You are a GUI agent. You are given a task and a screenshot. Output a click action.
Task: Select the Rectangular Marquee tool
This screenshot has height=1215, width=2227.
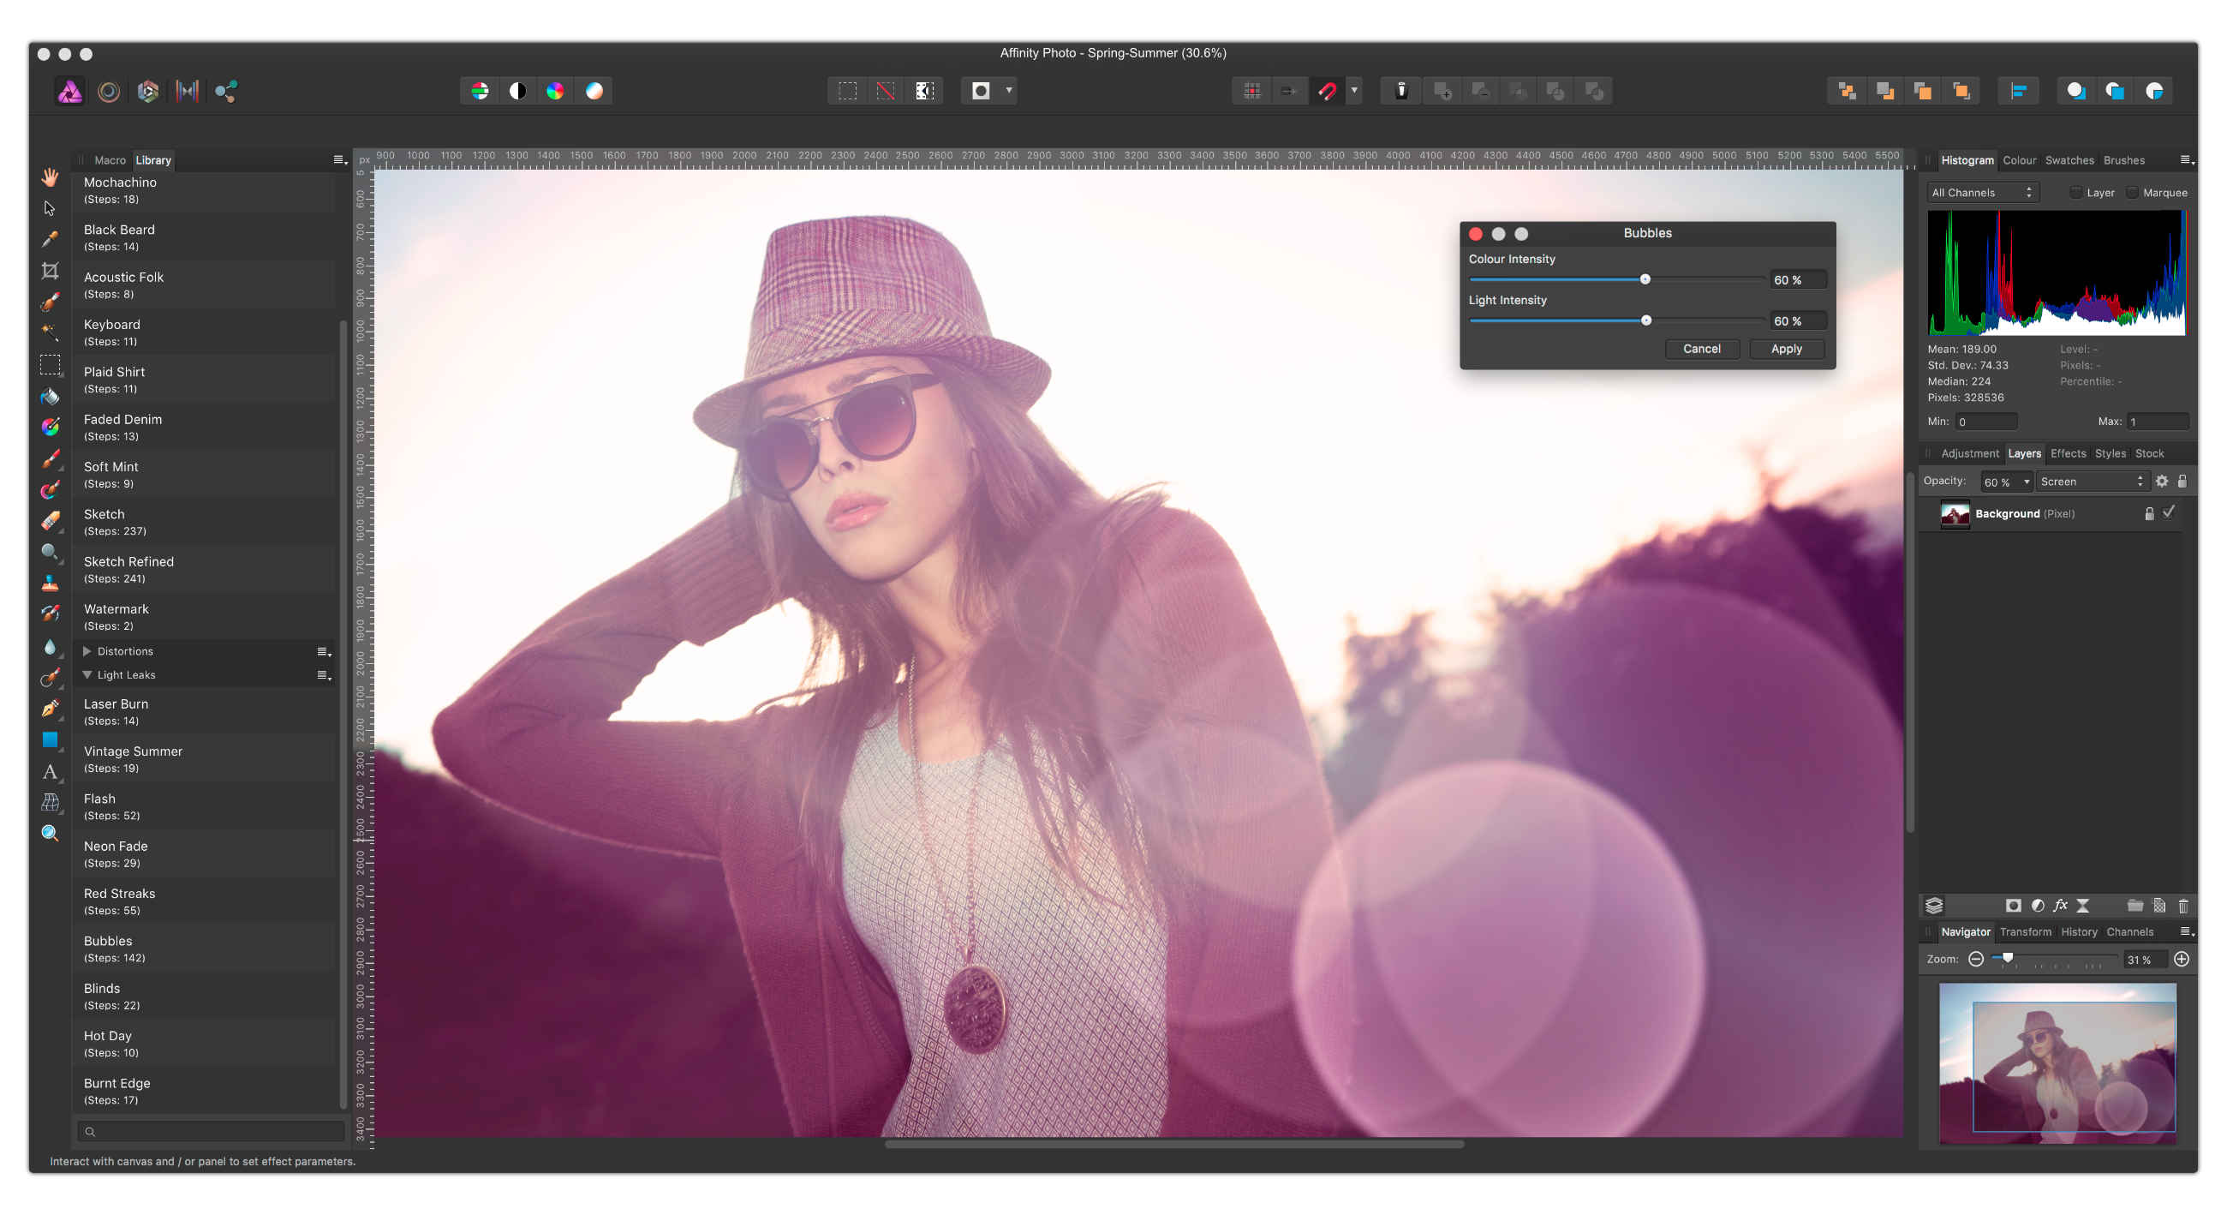coord(51,364)
